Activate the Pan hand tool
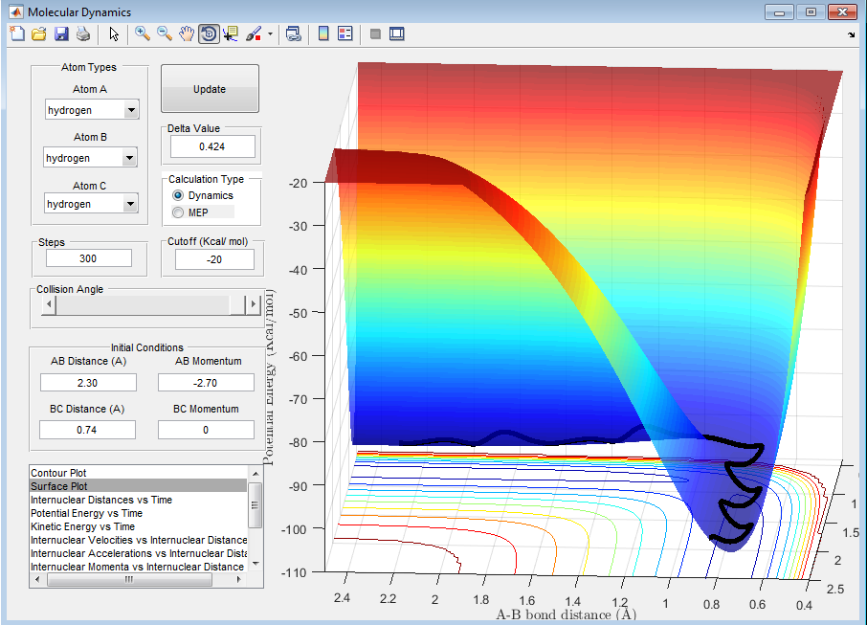This screenshot has width=867, height=625. pyautogui.click(x=187, y=34)
